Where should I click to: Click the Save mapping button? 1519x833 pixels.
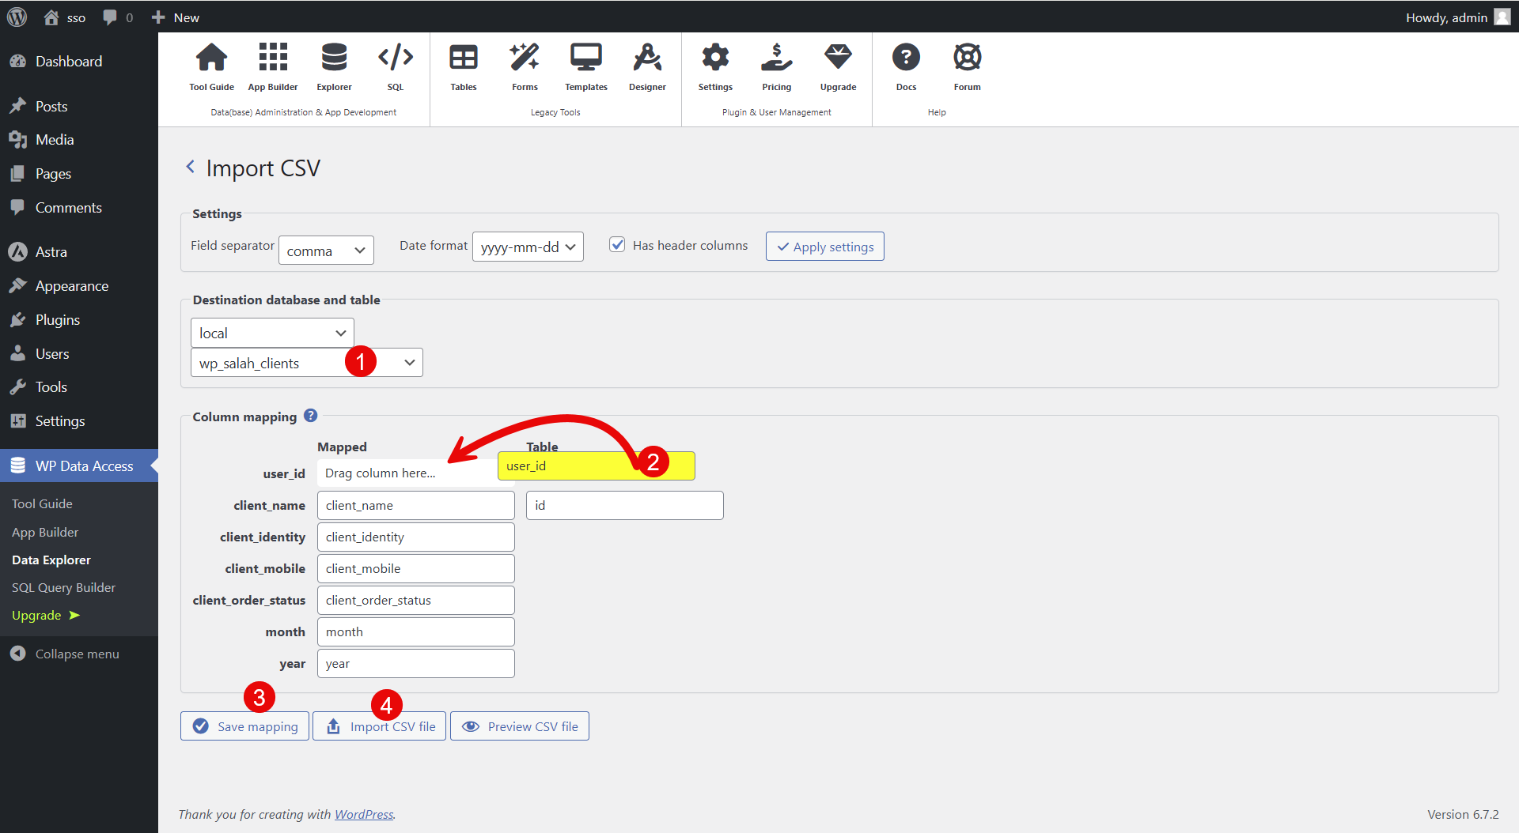244,726
